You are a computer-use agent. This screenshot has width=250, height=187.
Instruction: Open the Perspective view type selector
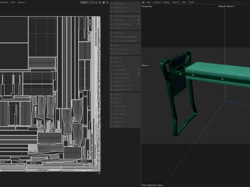click(x=147, y=6)
